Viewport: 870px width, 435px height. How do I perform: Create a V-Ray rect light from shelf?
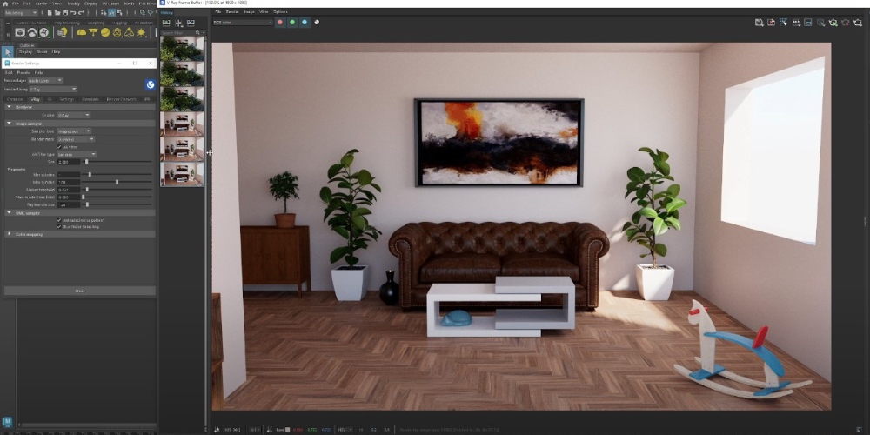click(x=93, y=33)
